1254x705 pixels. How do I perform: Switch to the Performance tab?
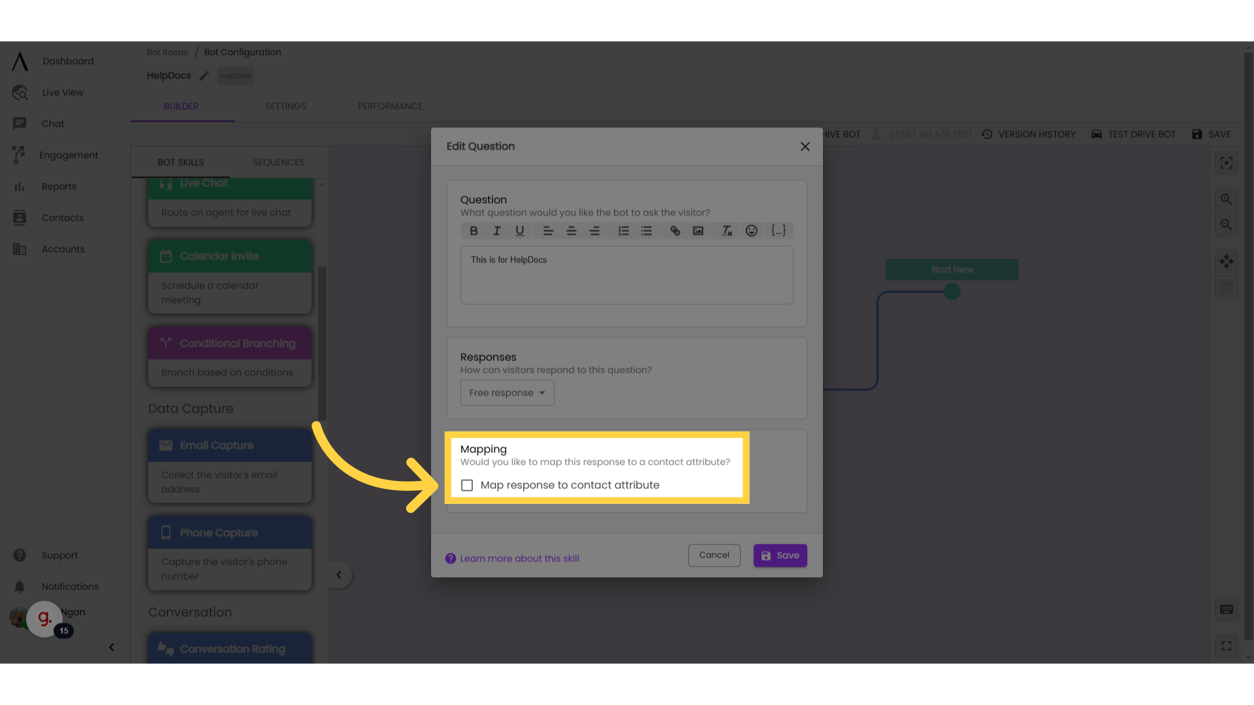coord(390,106)
